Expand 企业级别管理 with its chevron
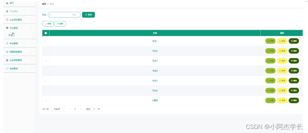 pyautogui.click(x=32, y=19)
